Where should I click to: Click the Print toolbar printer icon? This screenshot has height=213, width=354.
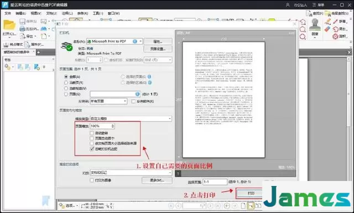(22, 29)
